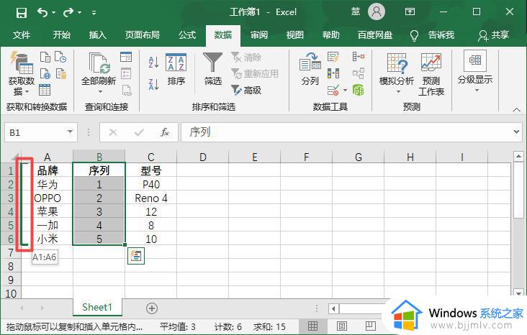This screenshot has height=335, width=527.
Task: Open the Manage Data Model green icon
Action: tap(359, 90)
